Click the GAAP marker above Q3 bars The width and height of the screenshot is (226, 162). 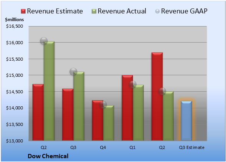pyautogui.click(x=73, y=71)
